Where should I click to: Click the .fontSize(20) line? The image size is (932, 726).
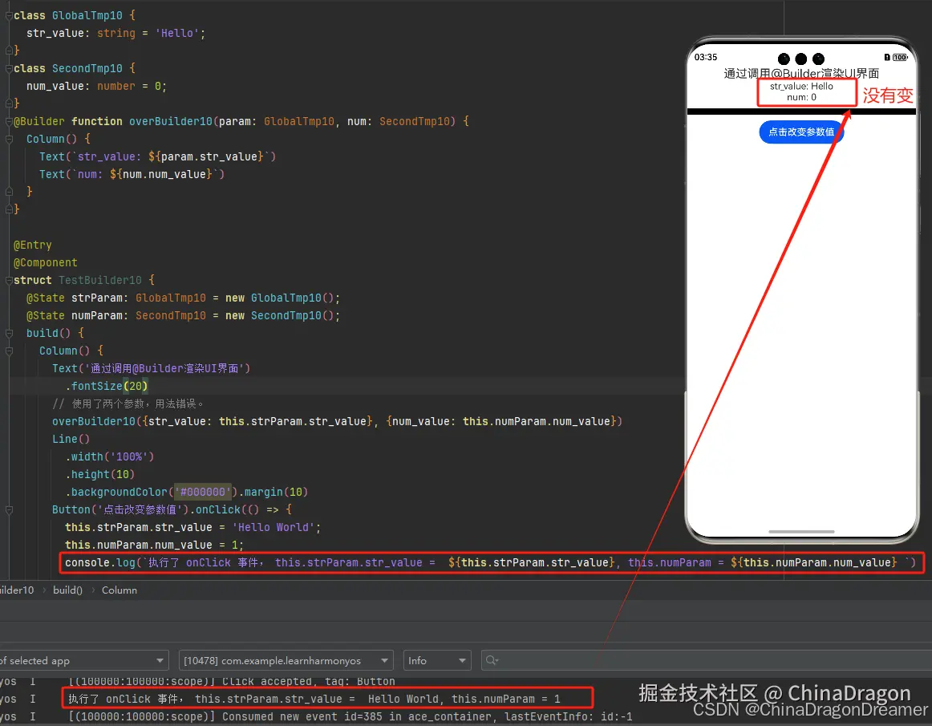click(107, 386)
